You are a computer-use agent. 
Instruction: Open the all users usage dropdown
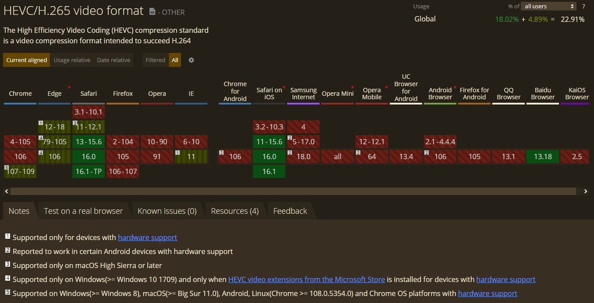tap(549, 6)
